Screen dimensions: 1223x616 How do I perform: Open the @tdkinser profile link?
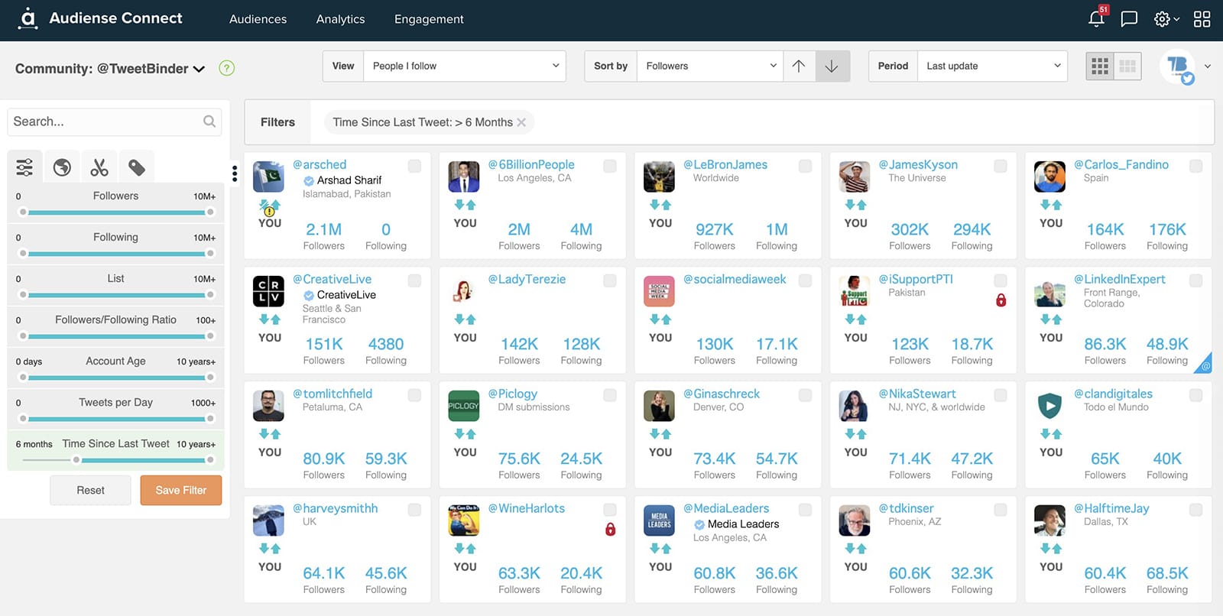906,508
